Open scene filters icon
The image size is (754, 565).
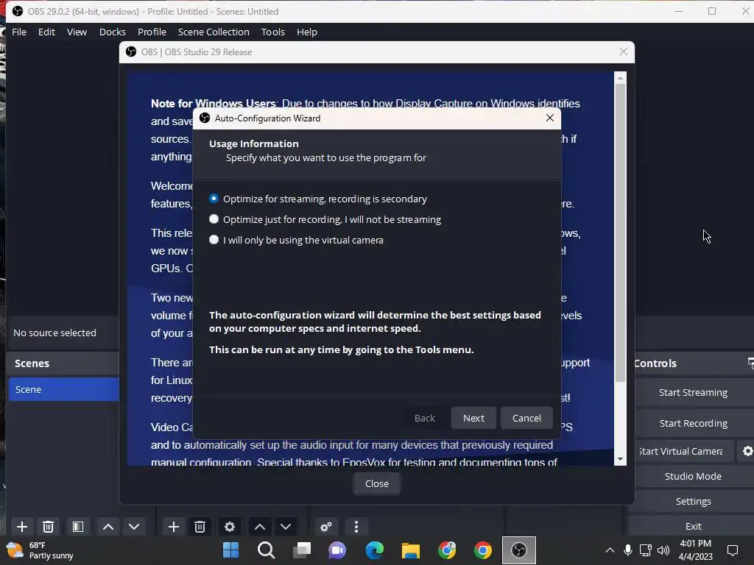point(78,527)
